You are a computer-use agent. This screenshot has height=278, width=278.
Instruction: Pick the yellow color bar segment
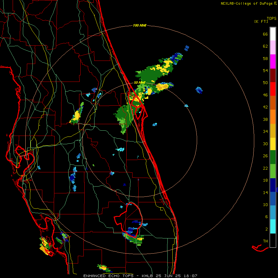[x=273, y=144]
